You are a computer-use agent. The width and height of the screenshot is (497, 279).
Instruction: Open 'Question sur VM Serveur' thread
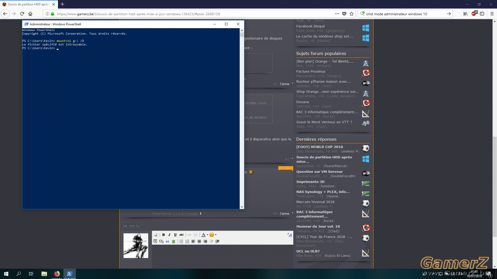[319, 172]
